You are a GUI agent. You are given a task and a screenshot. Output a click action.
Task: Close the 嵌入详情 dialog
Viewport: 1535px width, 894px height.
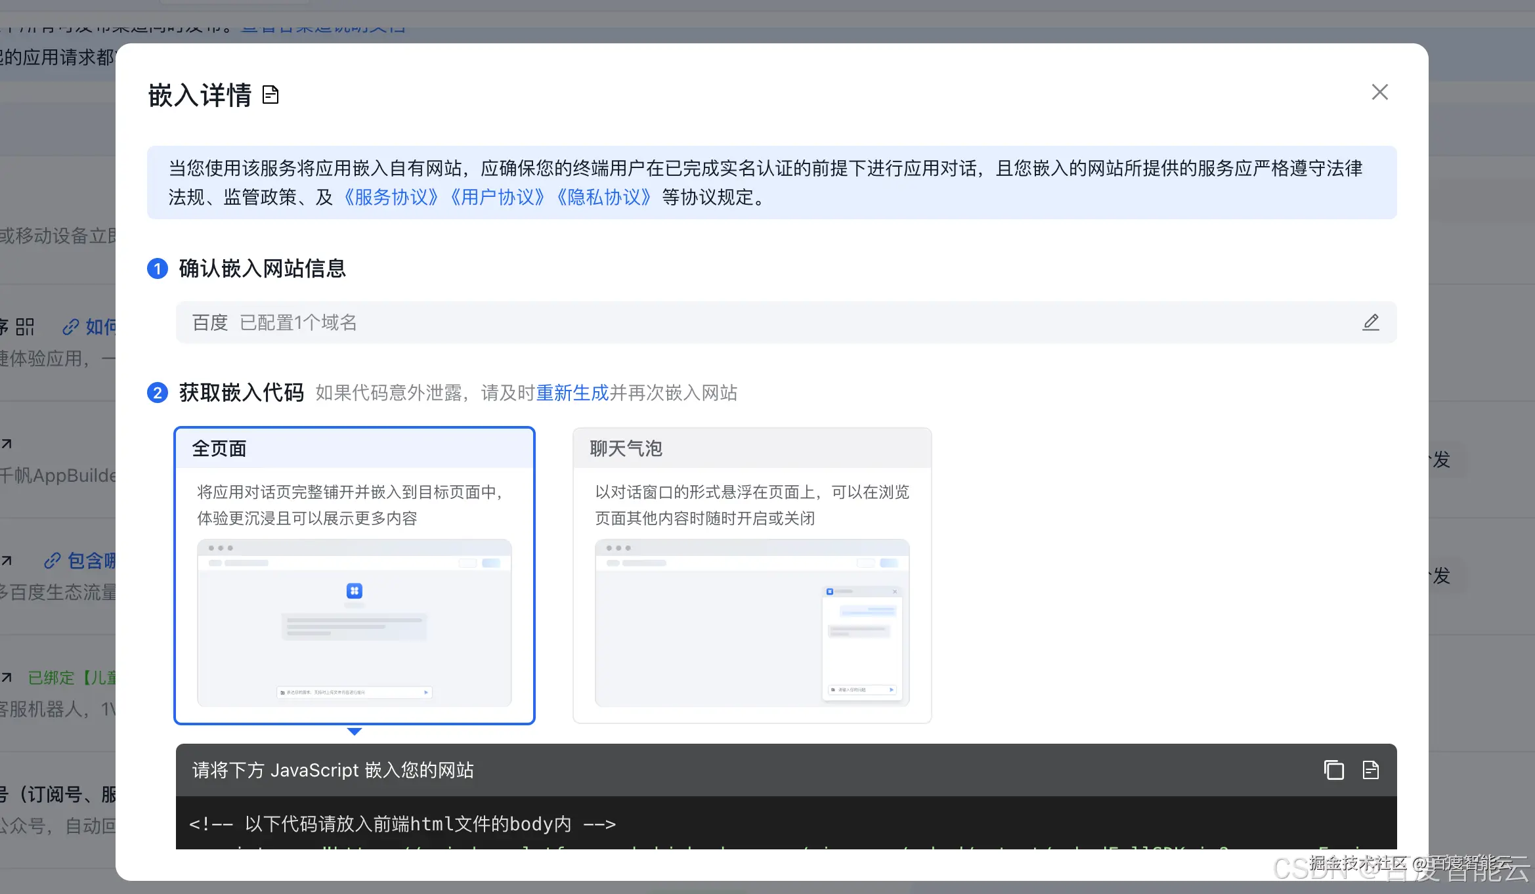coord(1379,92)
